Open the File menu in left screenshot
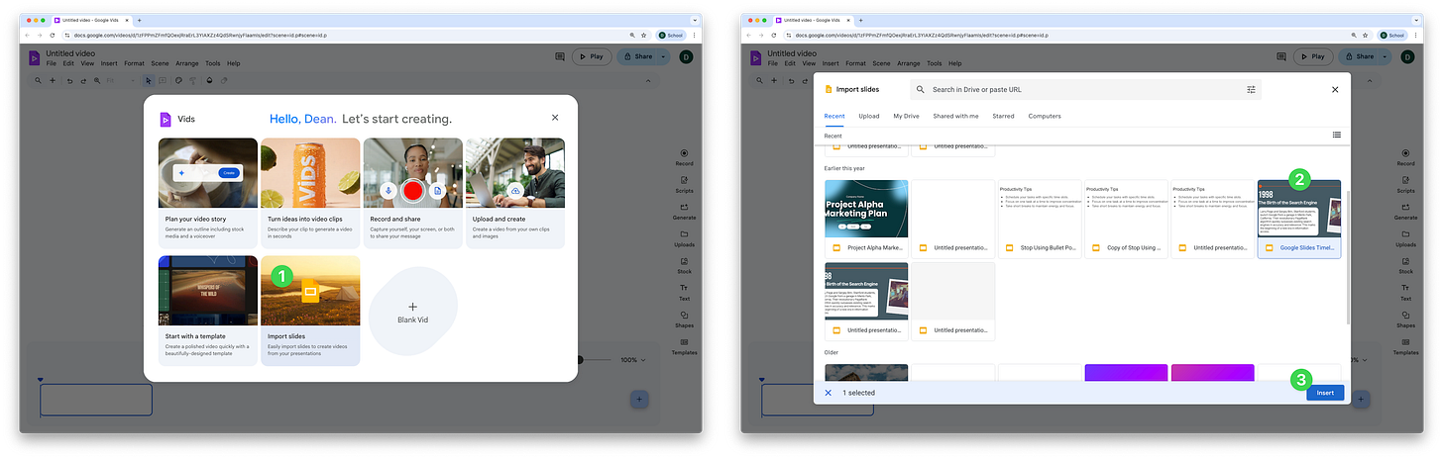Image resolution: width=1443 pixels, height=459 pixels. click(x=51, y=63)
